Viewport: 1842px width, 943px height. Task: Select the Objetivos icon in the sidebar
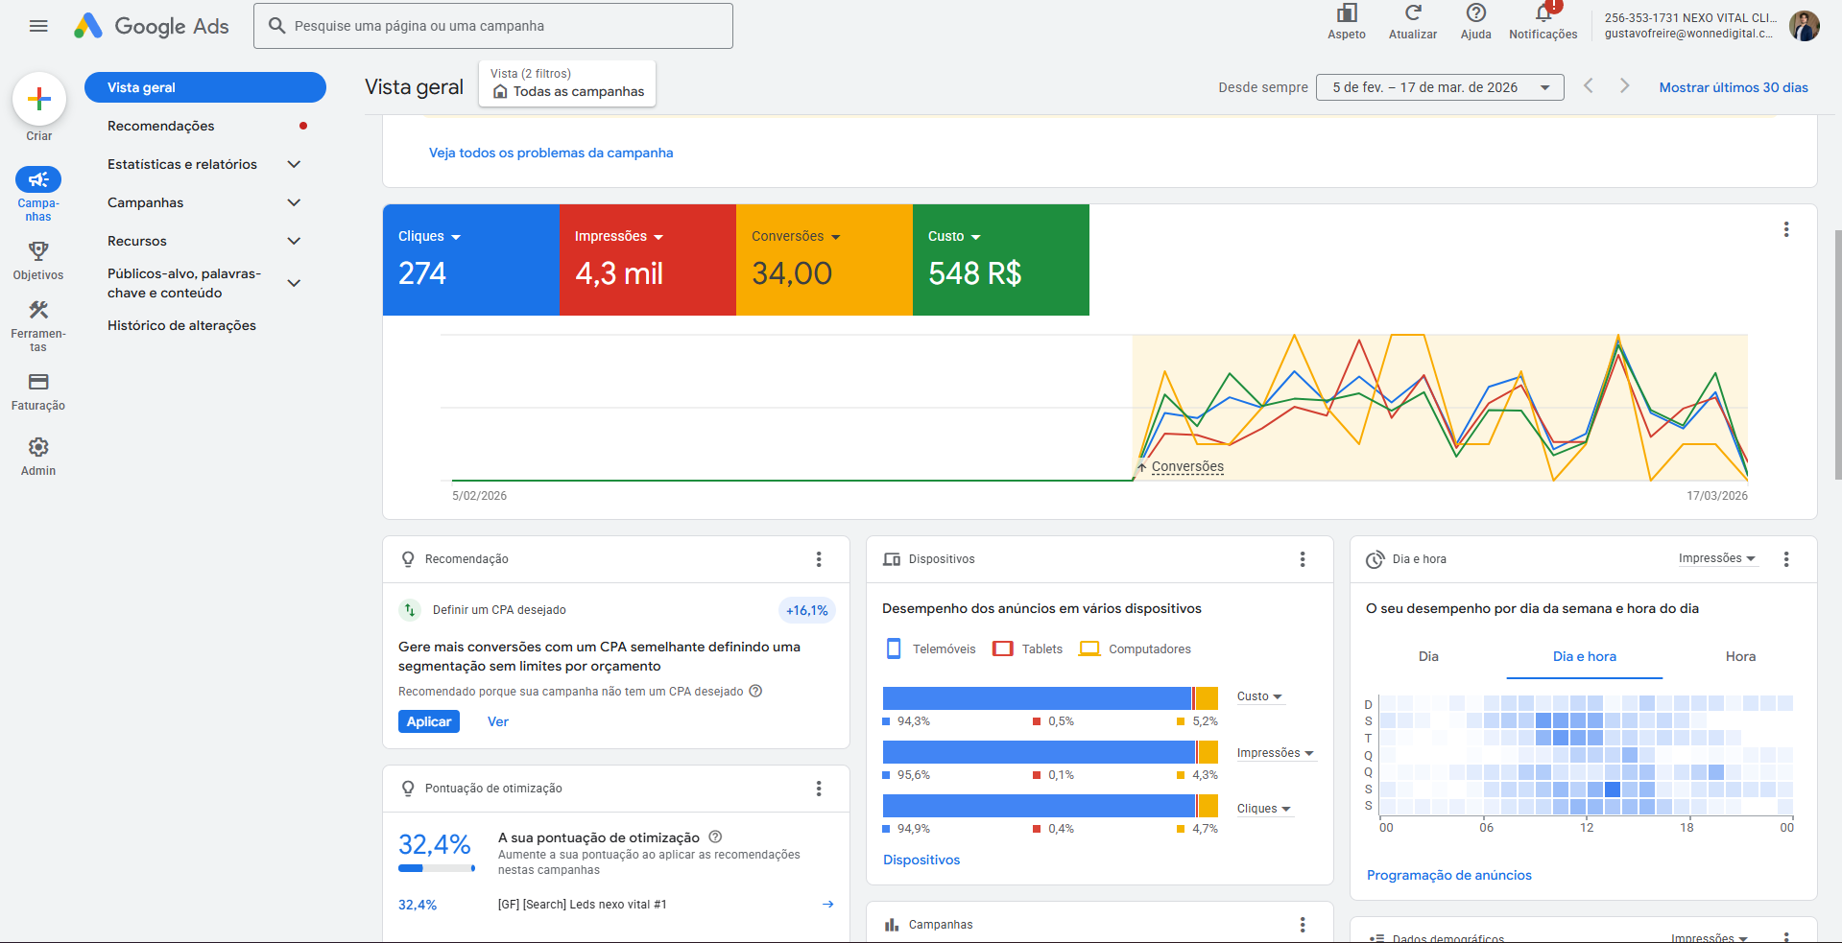pyautogui.click(x=38, y=251)
